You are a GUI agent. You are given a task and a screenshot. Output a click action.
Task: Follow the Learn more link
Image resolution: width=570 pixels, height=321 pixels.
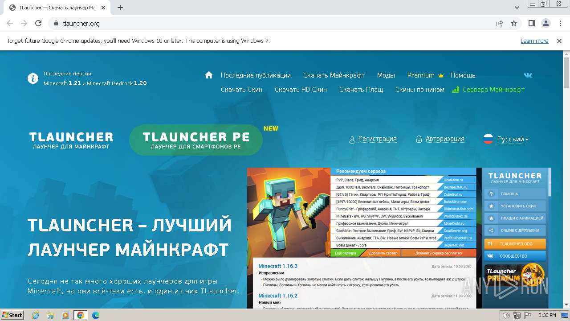tap(534, 41)
